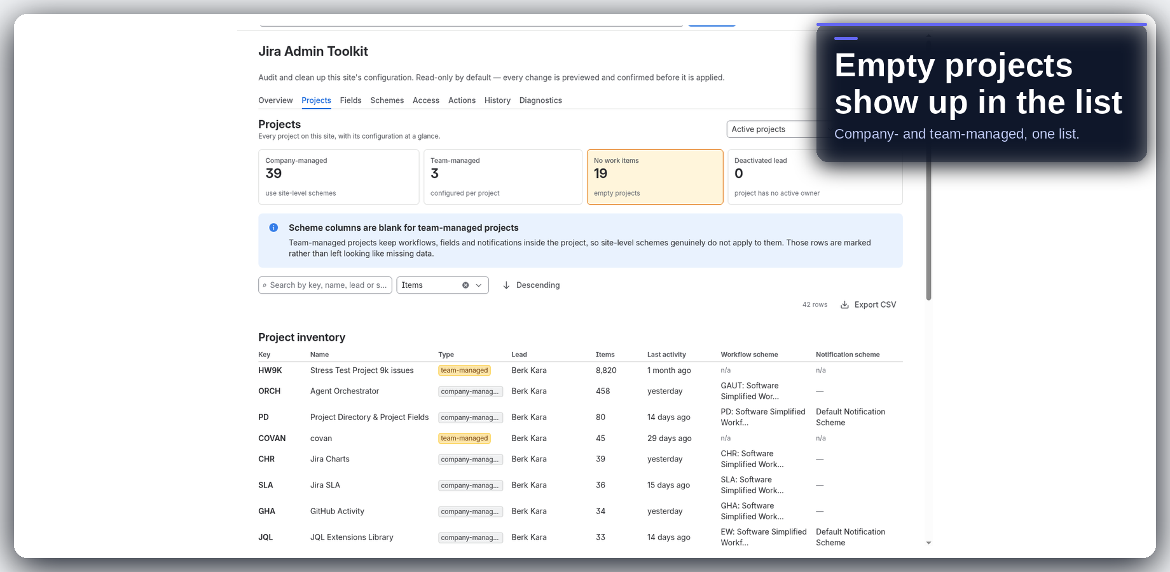The height and width of the screenshot is (572, 1170).
Task: Clear the Items sort selection icon
Action: click(465, 285)
